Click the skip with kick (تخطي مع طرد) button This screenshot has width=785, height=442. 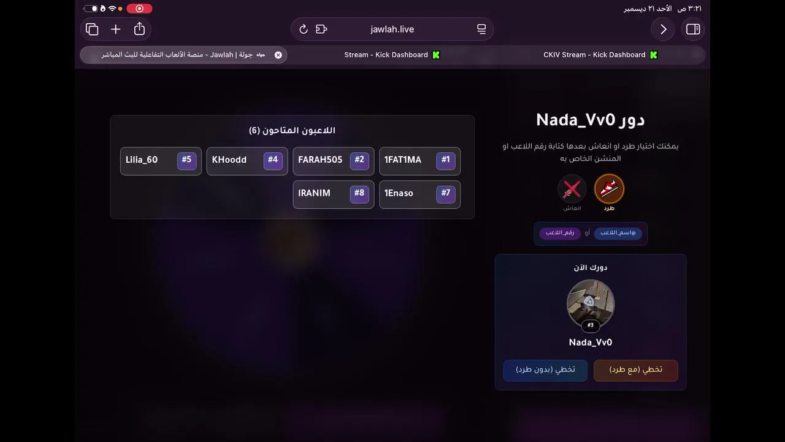click(636, 370)
